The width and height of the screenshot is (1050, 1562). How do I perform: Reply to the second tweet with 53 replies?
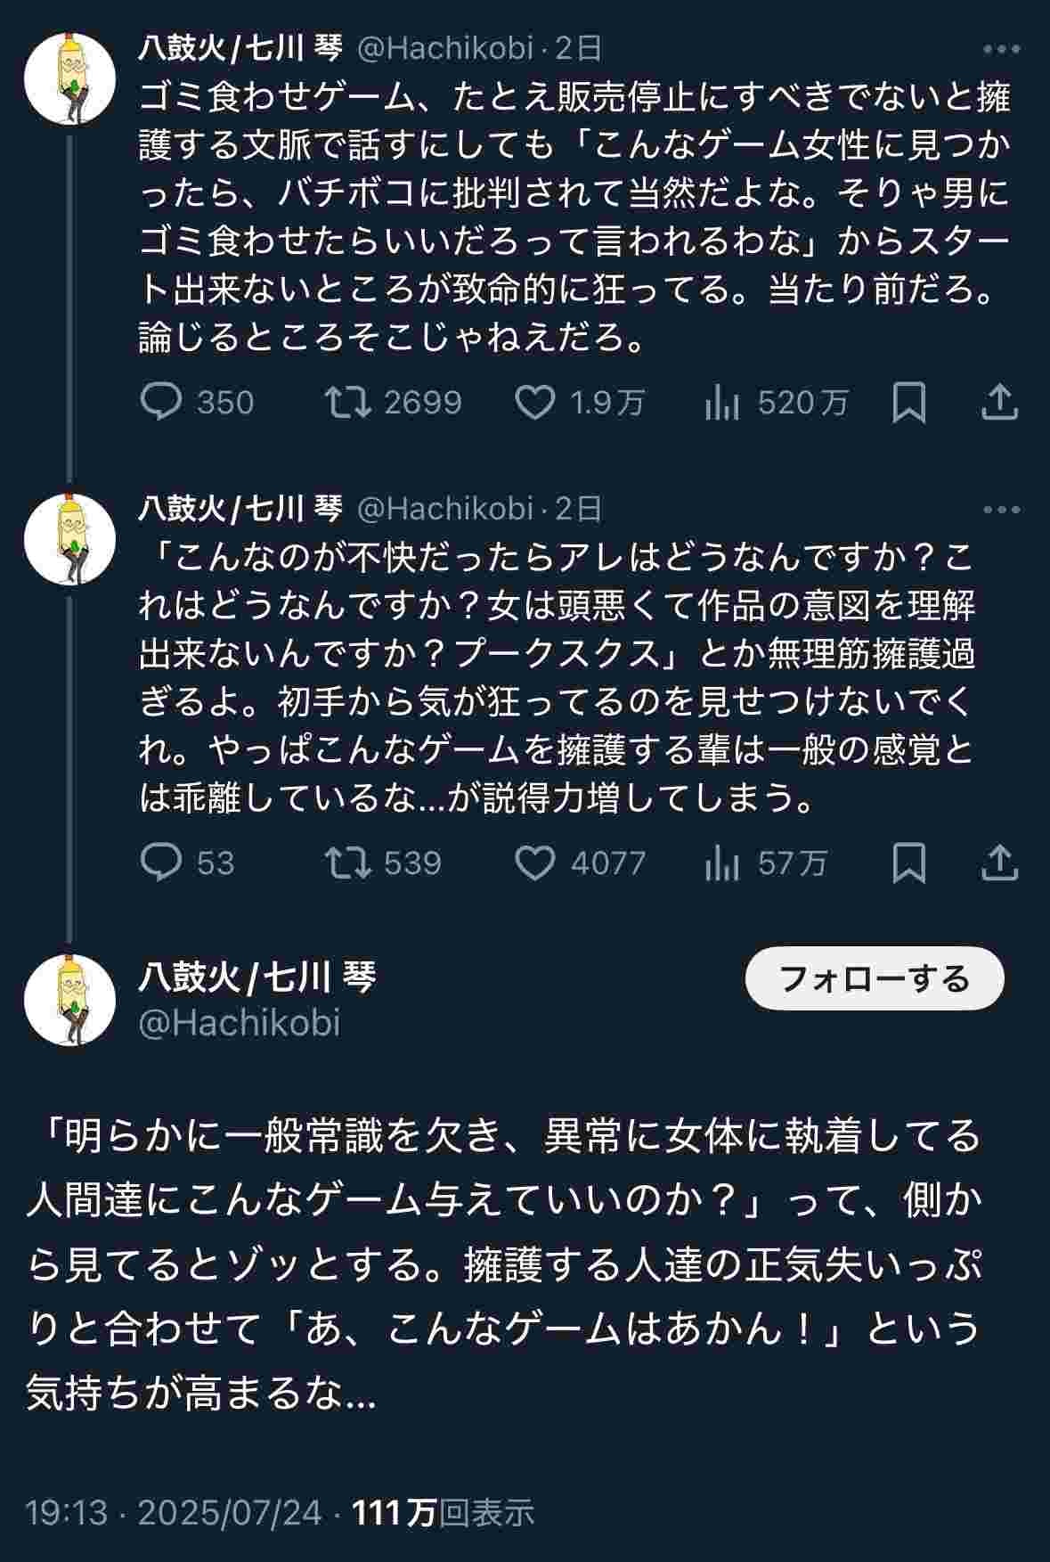tap(162, 863)
